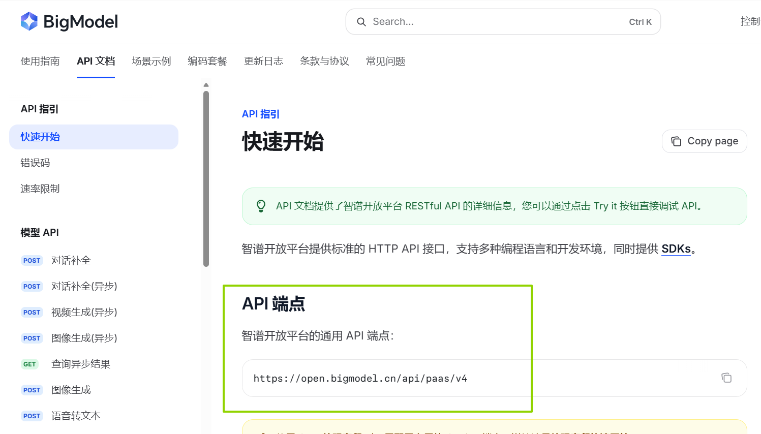Click the Ctrl K shortcut hint
This screenshot has width=761, height=434.
pyautogui.click(x=640, y=22)
